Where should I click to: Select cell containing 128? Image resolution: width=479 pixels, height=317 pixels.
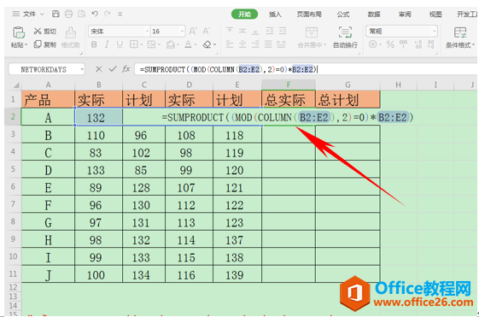click(143, 187)
